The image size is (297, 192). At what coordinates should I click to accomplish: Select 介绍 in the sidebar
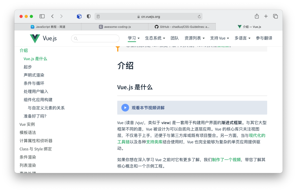tap(24, 50)
